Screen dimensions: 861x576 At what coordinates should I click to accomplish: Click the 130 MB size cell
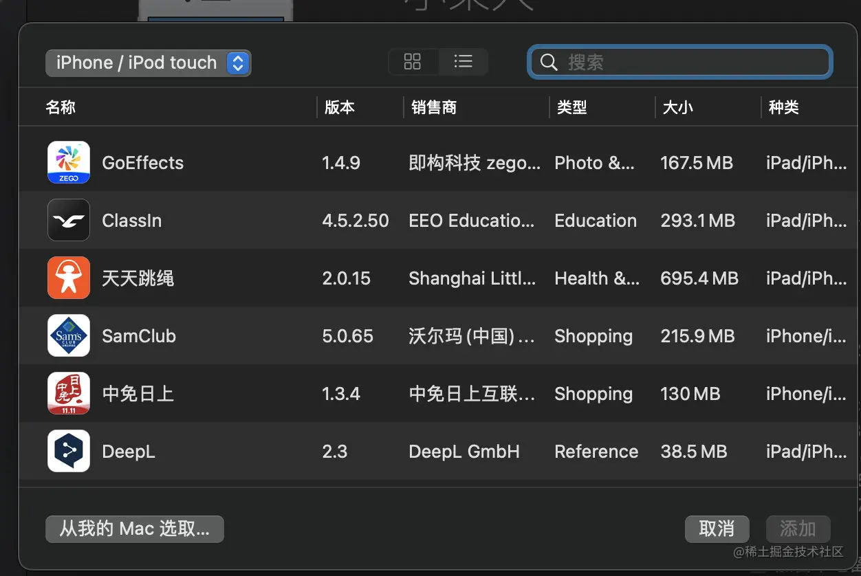point(690,394)
